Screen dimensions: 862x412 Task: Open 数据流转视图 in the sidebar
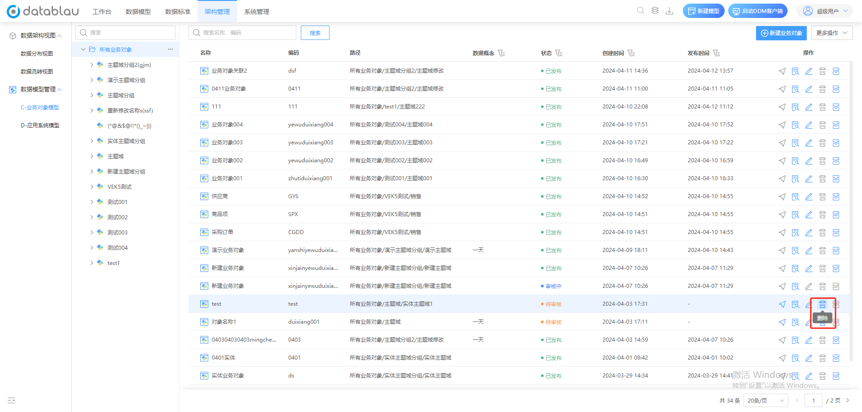37,72
